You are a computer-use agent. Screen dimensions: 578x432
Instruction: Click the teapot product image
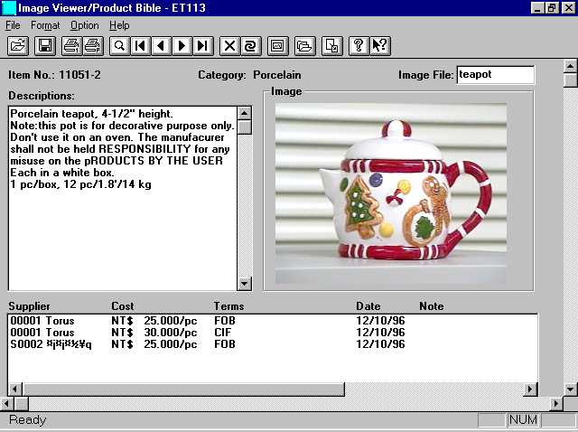[x=391, y=193]
